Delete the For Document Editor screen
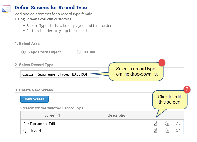 (178, 124)
